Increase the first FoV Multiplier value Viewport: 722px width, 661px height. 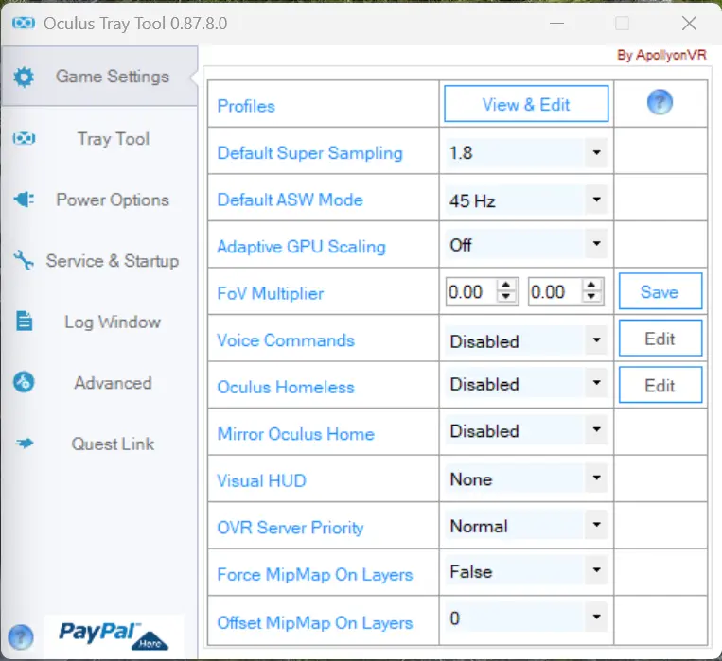(506, 286)
